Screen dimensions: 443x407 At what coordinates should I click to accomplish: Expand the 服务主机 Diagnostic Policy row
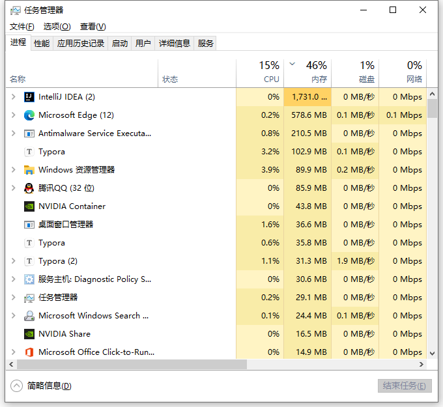tap(13, 279)
